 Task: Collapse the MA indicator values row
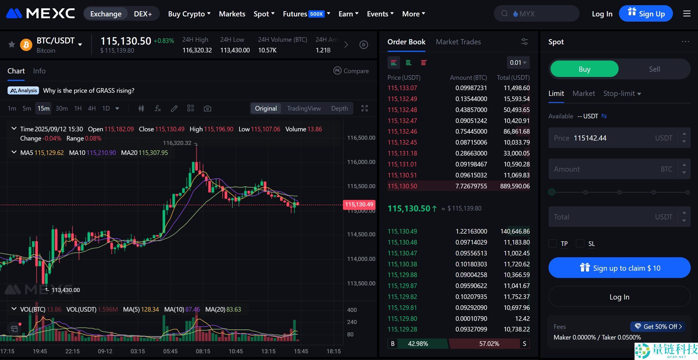click(14, 152)
